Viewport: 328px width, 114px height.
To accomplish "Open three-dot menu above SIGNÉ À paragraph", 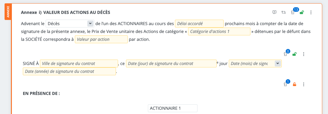I will coord(304,54).
